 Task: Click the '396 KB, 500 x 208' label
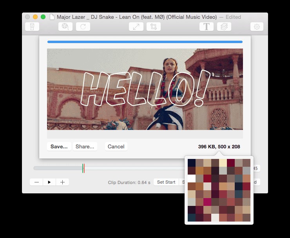tap(219, 147)
